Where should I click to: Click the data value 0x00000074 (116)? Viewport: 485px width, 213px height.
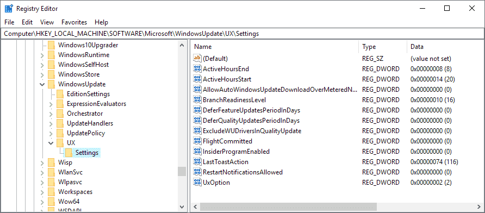434,162
